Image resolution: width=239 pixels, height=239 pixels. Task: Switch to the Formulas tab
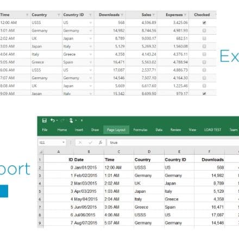tap(140, 130)
